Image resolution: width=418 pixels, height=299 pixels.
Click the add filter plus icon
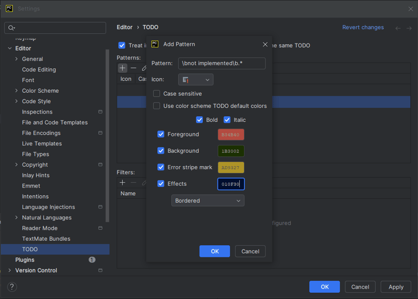[x=122, y=183]
